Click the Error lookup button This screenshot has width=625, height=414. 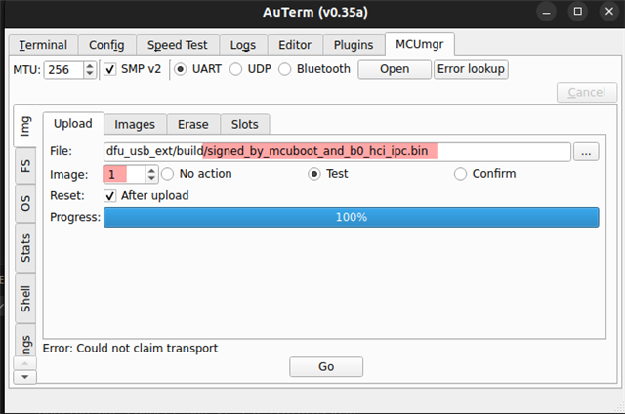(471, 69)
